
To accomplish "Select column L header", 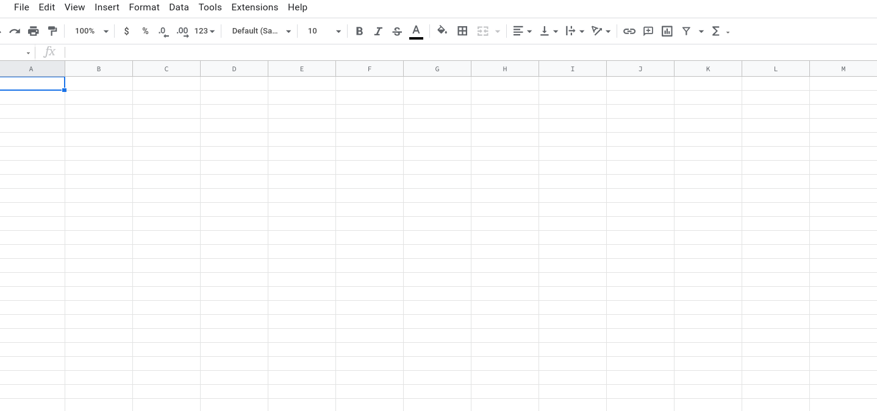I will coord(776,69).
